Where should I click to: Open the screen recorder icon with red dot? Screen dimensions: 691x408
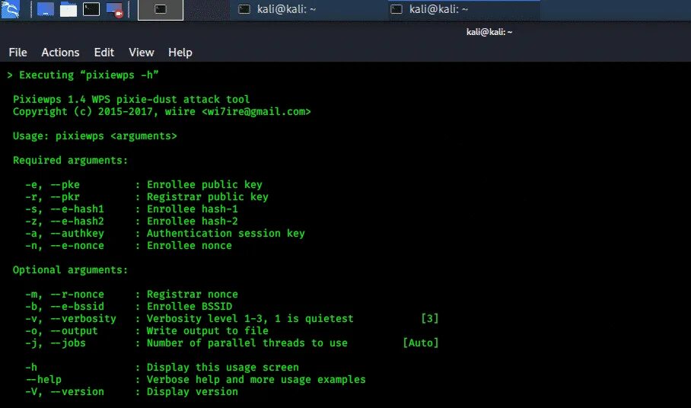pyautogui.click(x=115, y=10)
